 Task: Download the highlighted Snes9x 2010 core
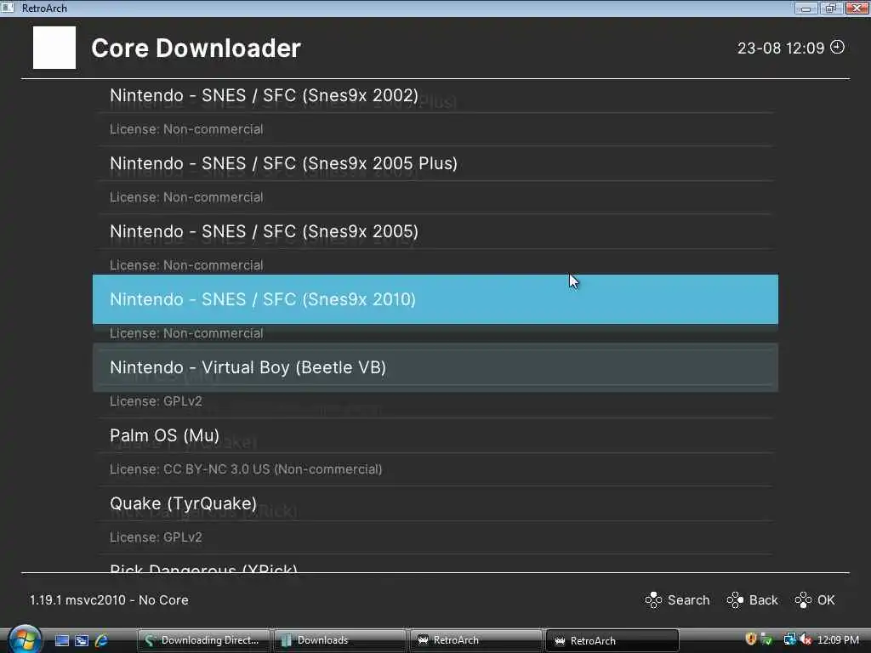[x=435, y=299]
